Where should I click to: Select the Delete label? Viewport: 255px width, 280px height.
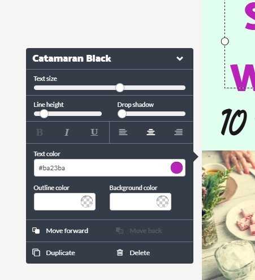[x=140, y=253]
